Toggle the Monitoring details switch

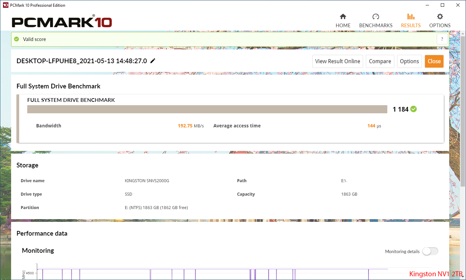[x=430, y=251]
